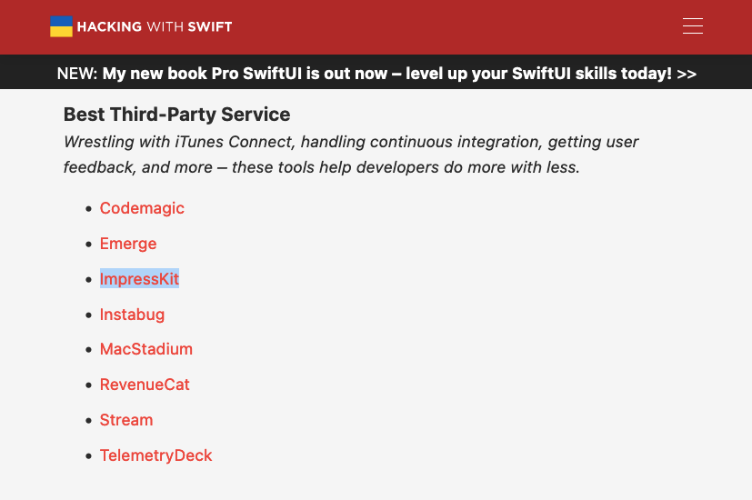Visit the Emerge service link
This screenshot has height=500, width=752.
128,244
